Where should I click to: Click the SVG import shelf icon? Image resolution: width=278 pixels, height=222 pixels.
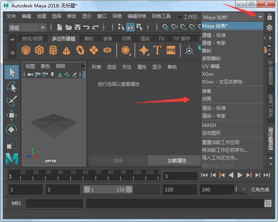(x=171, y=50)
